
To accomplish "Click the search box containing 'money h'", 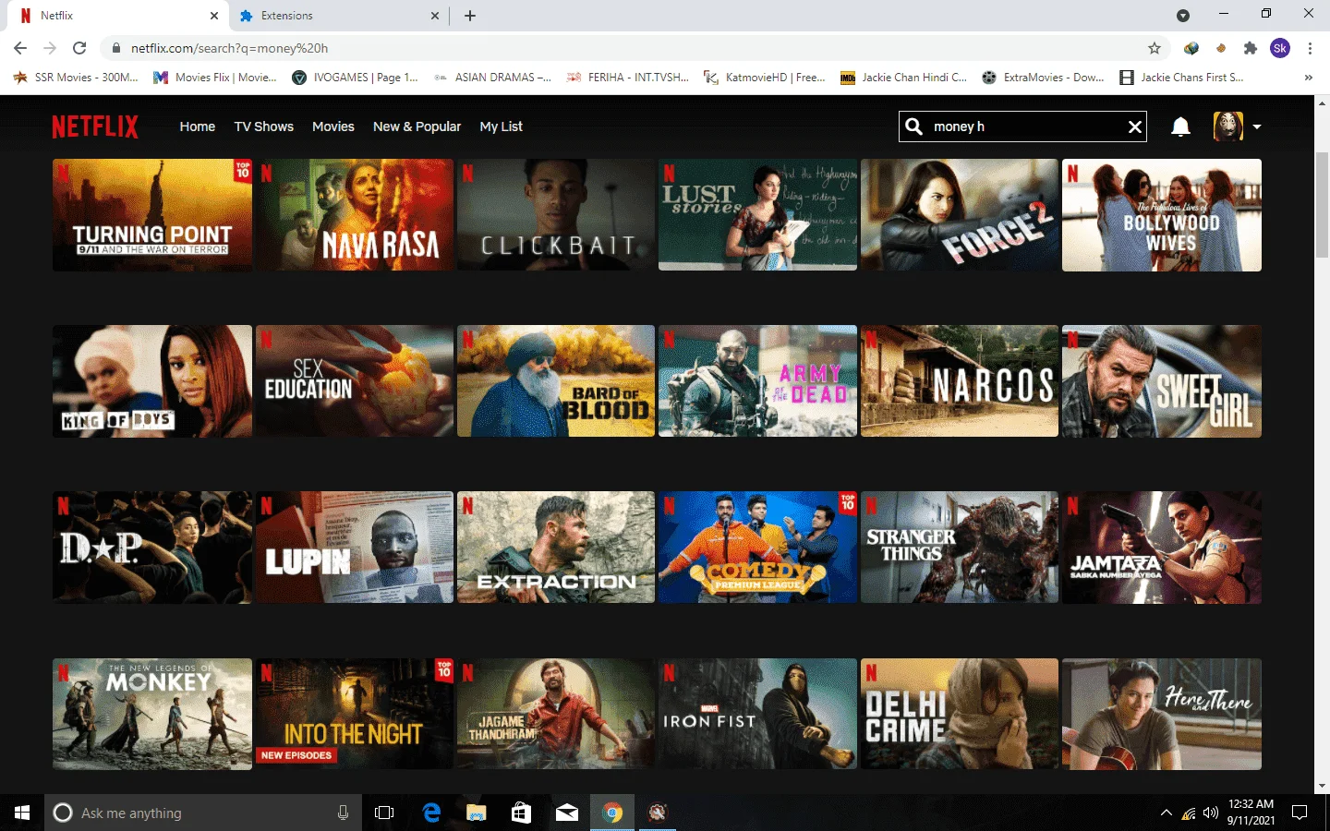I will pos(1023,126).
